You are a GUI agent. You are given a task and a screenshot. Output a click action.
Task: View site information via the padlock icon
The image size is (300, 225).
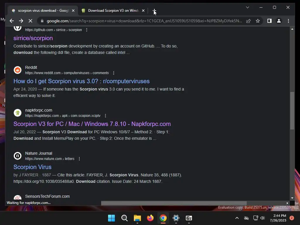[42, 21]
